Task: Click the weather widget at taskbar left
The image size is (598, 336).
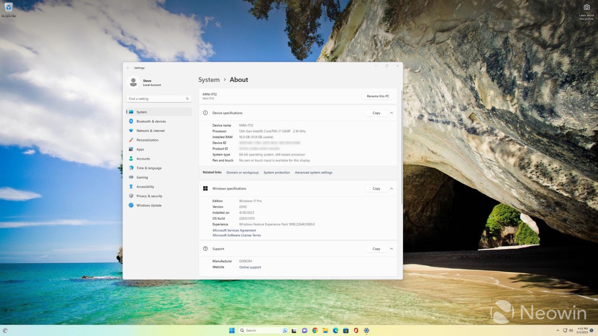Action: [5, 330]
